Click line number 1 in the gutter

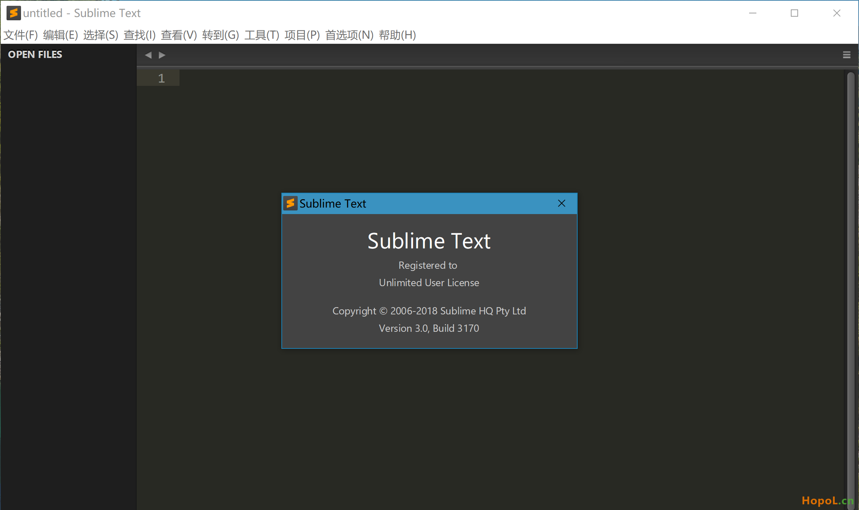click(x=161, y=78)
